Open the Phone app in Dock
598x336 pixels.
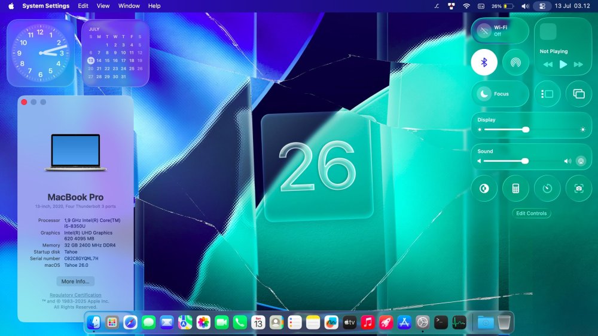click(240, 323)
